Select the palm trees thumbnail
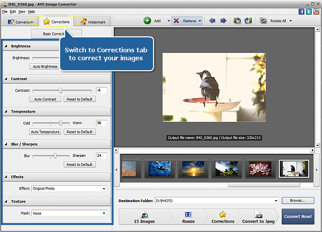 pyautogui.click(x=227, y=169)
